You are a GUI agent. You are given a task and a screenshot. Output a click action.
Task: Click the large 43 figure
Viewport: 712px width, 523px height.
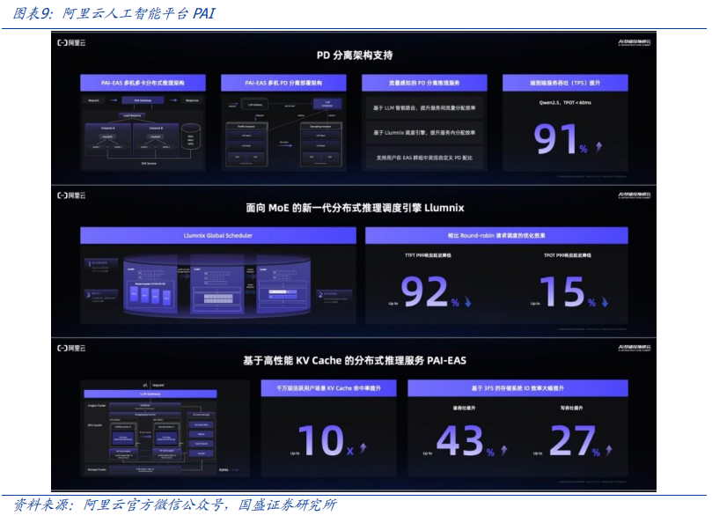[x=459, y=441]
